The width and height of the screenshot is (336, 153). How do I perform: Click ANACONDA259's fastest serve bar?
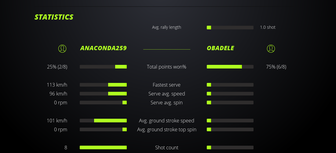click(103, 85)
